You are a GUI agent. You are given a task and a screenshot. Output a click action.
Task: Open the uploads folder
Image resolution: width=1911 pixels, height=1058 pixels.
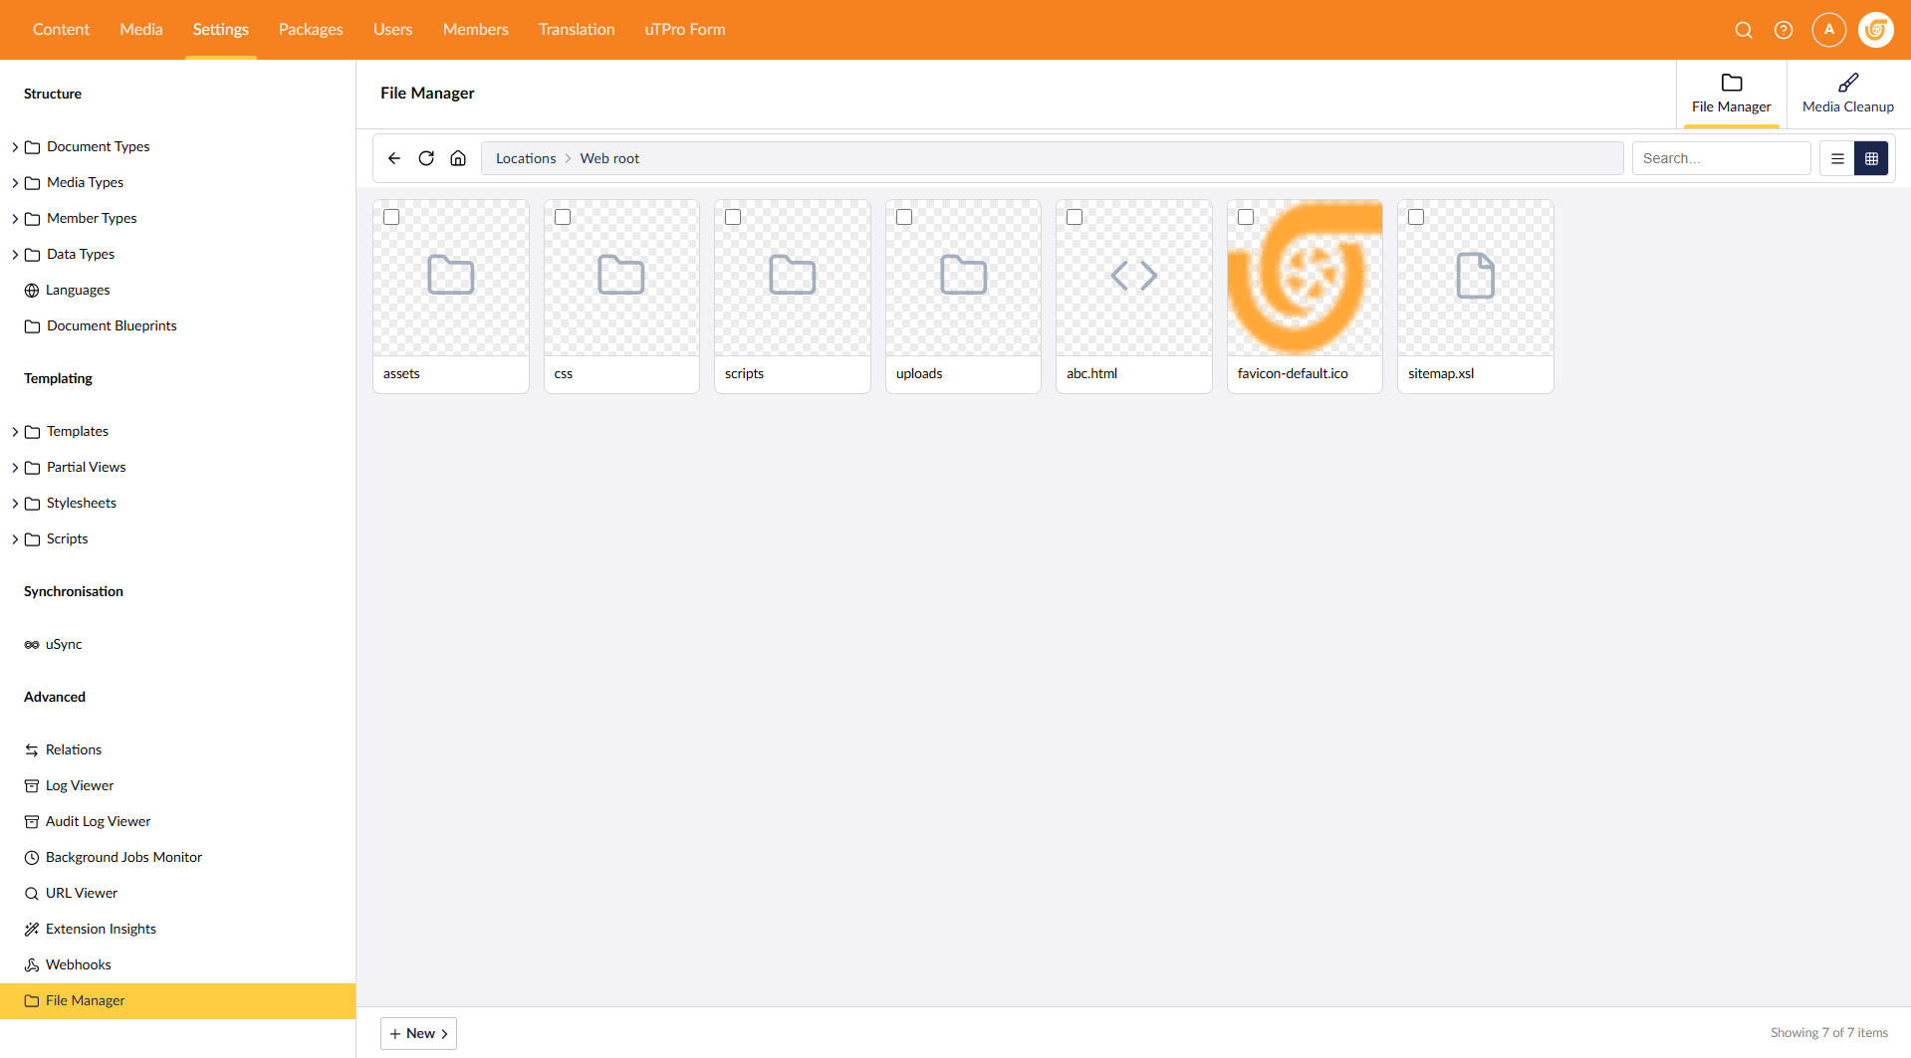tap(963, 297)
